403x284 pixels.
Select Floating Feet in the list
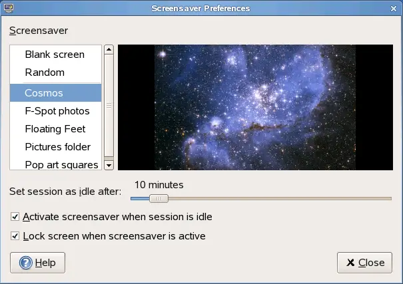pos(55,129)
